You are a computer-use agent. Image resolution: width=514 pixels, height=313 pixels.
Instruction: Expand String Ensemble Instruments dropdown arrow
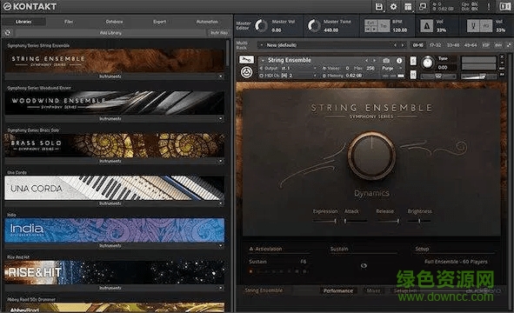220,77
